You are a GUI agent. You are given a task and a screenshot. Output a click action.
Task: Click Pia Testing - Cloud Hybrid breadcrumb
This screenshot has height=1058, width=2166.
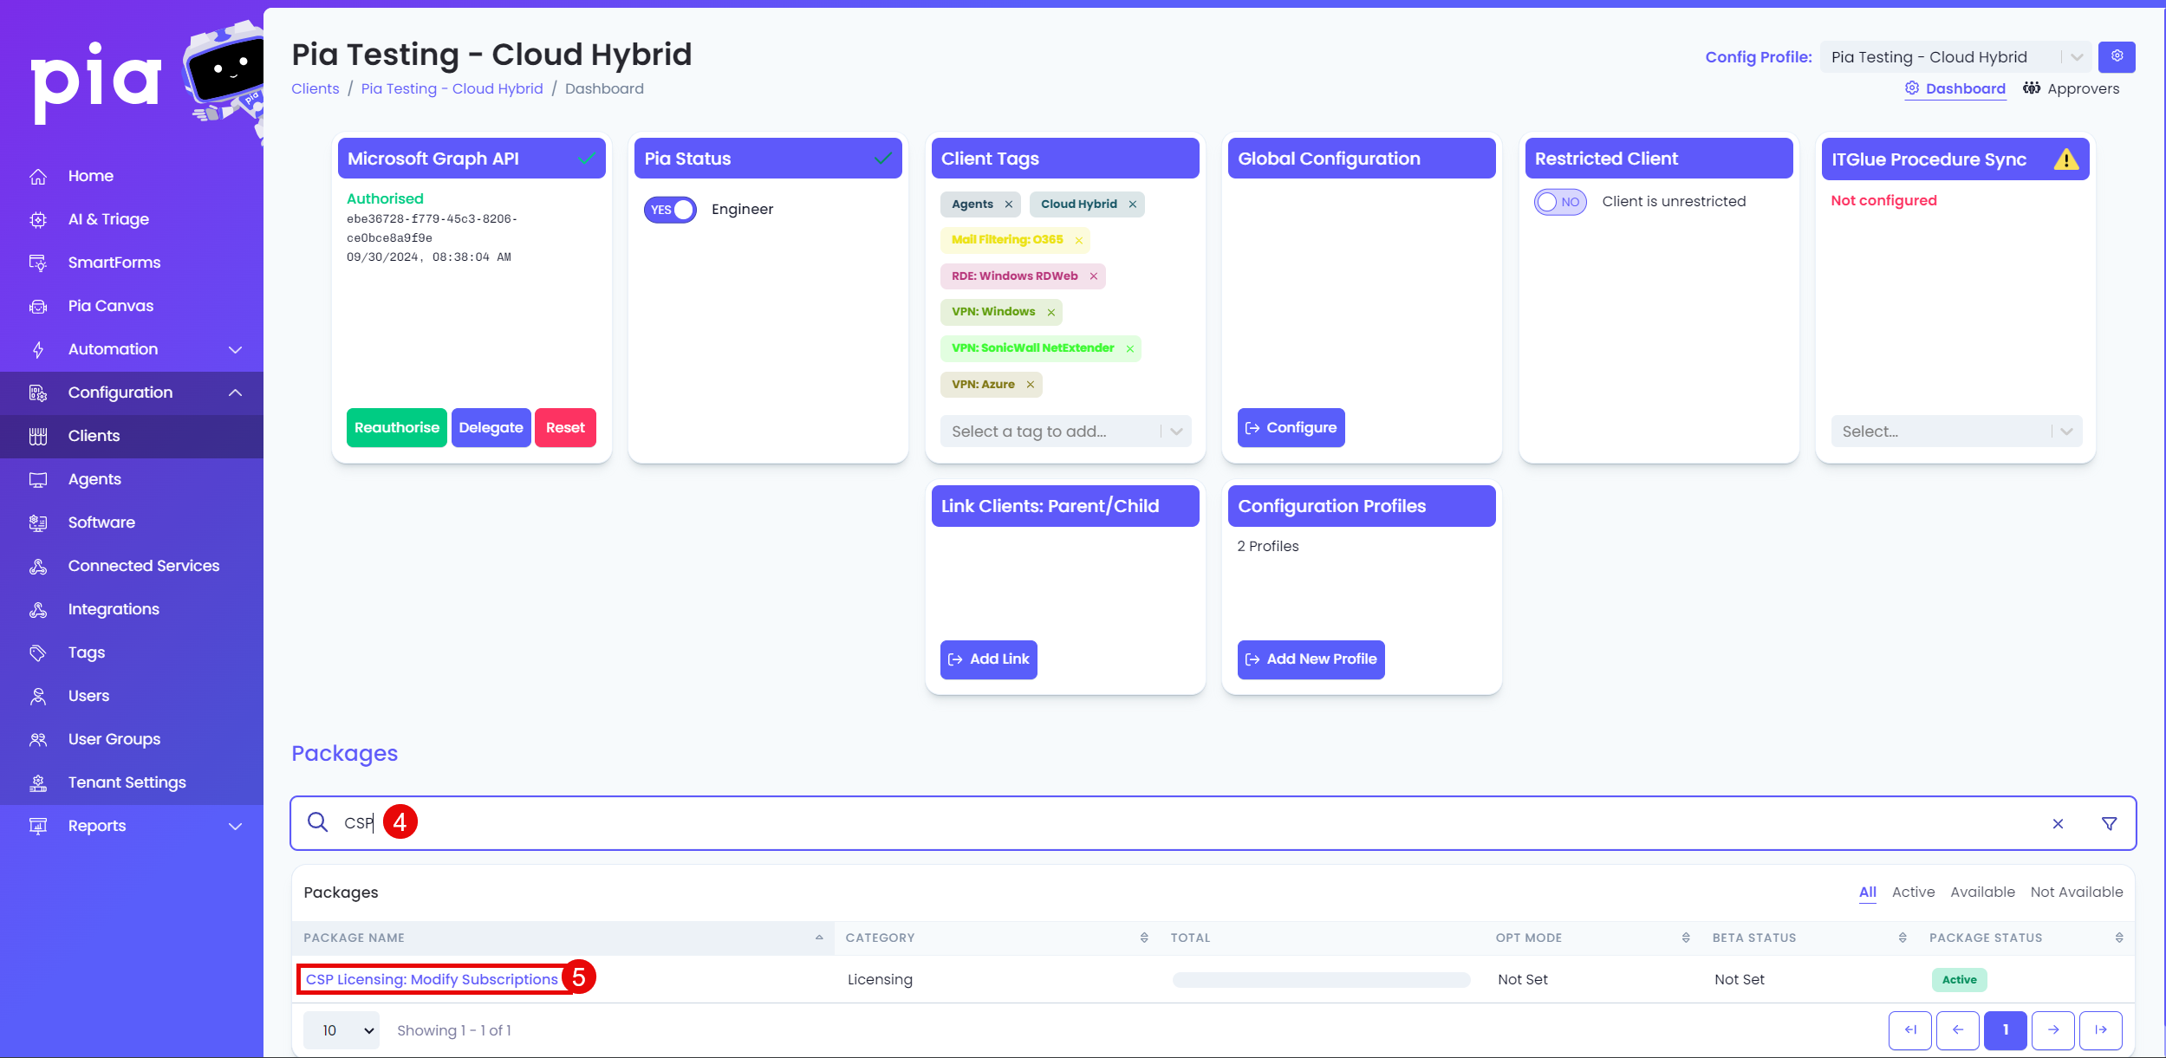coord(452,88)
